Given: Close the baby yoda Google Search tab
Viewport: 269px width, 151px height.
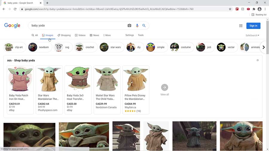Looking at the screenshot, I should 40,3.
